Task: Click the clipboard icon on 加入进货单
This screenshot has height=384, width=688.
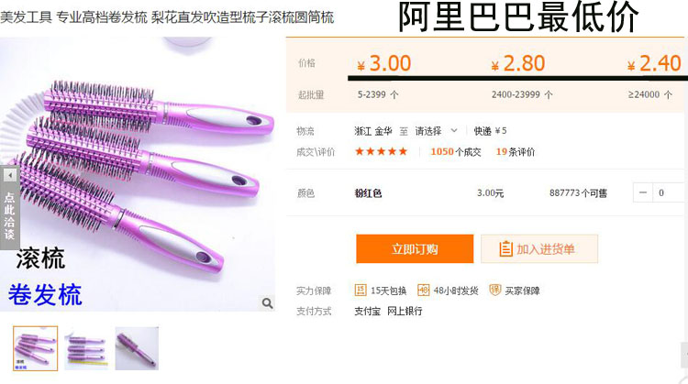Action: (x=505, y=249)
